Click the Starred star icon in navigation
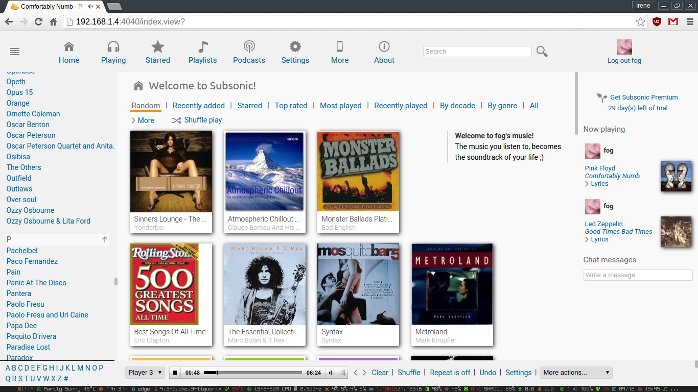Viewport: 698px width, 392px height. (x=157, y=47)
